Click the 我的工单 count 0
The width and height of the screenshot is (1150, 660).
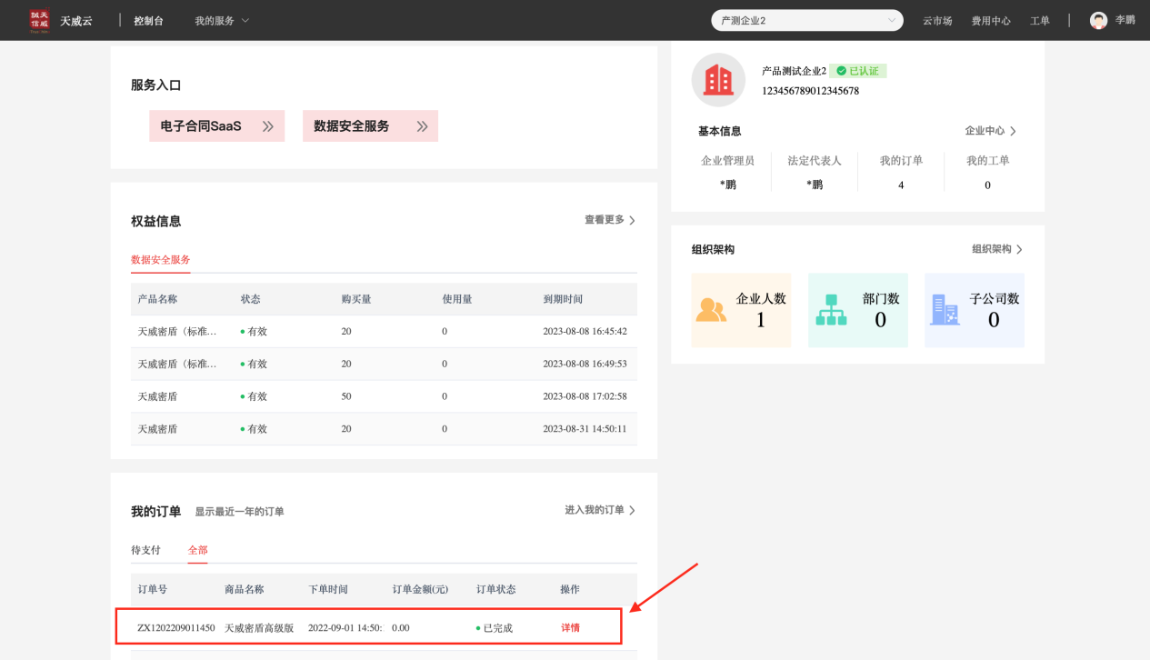coord(987,185)
